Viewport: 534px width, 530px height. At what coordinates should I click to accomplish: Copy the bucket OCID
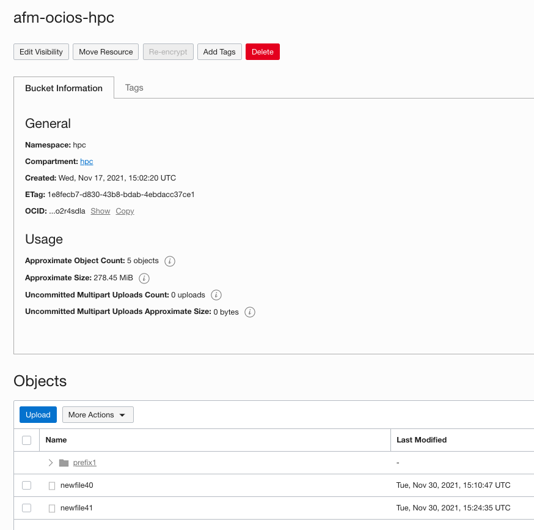click(125, 211)
